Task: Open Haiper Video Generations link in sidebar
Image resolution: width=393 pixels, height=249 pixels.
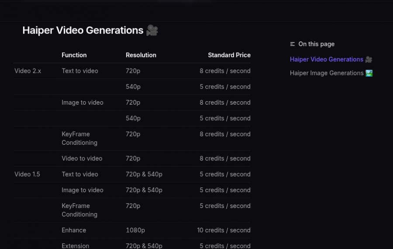Action: (331, 59)
